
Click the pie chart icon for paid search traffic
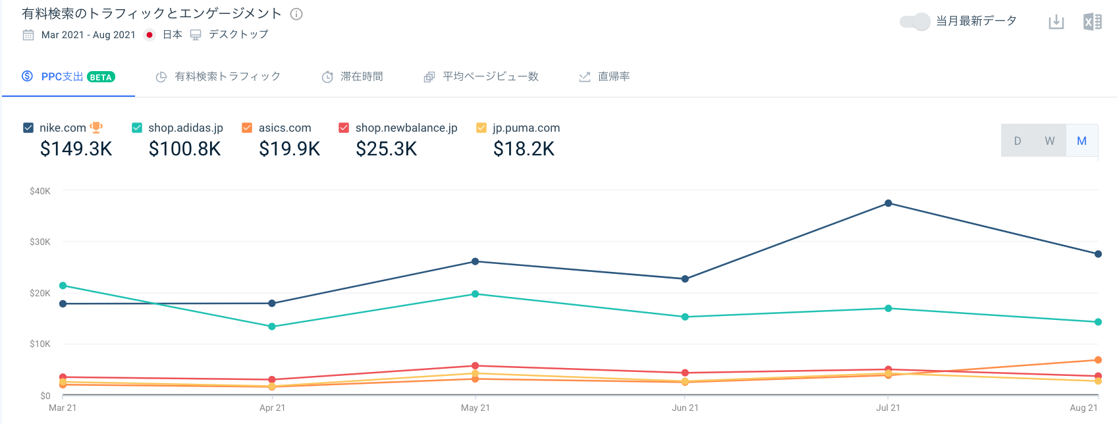pos(161,77)
